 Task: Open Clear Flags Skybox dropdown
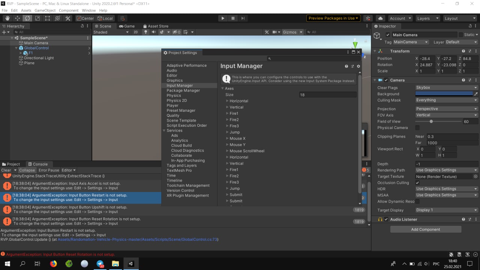(x=447, y=87)
